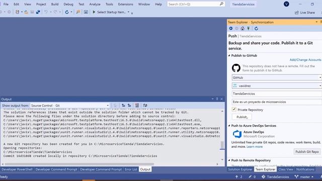Collapse Push to Remote Repository section
Screen dimensions: 322x181
pos(229,160)
